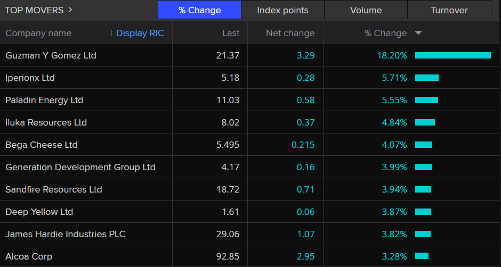Select Generation Development Group Ltd
The height and width of the screenshot is (267, 501).
(80, 167)
